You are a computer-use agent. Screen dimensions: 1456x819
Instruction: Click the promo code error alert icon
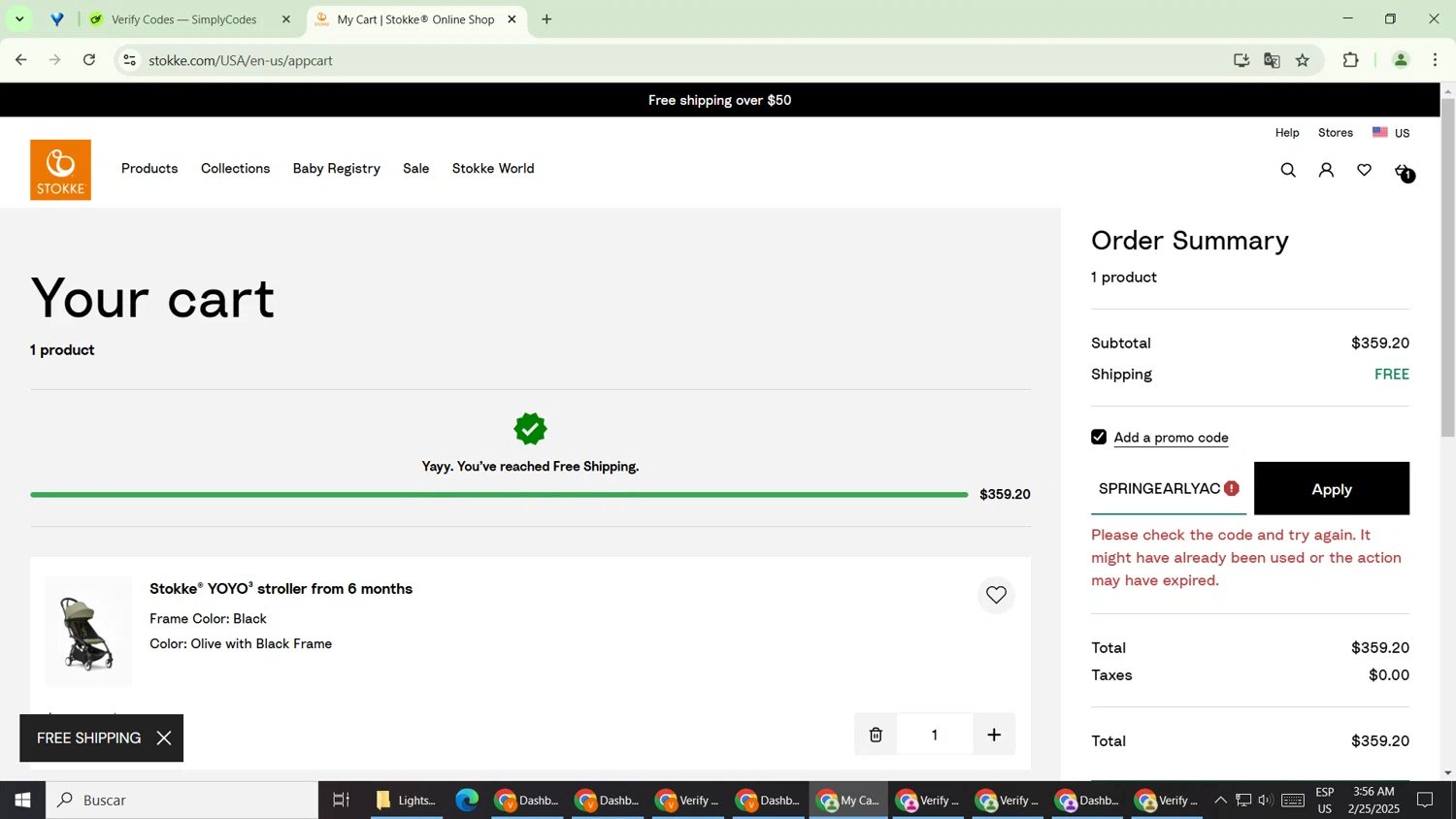click(1232, 488)
